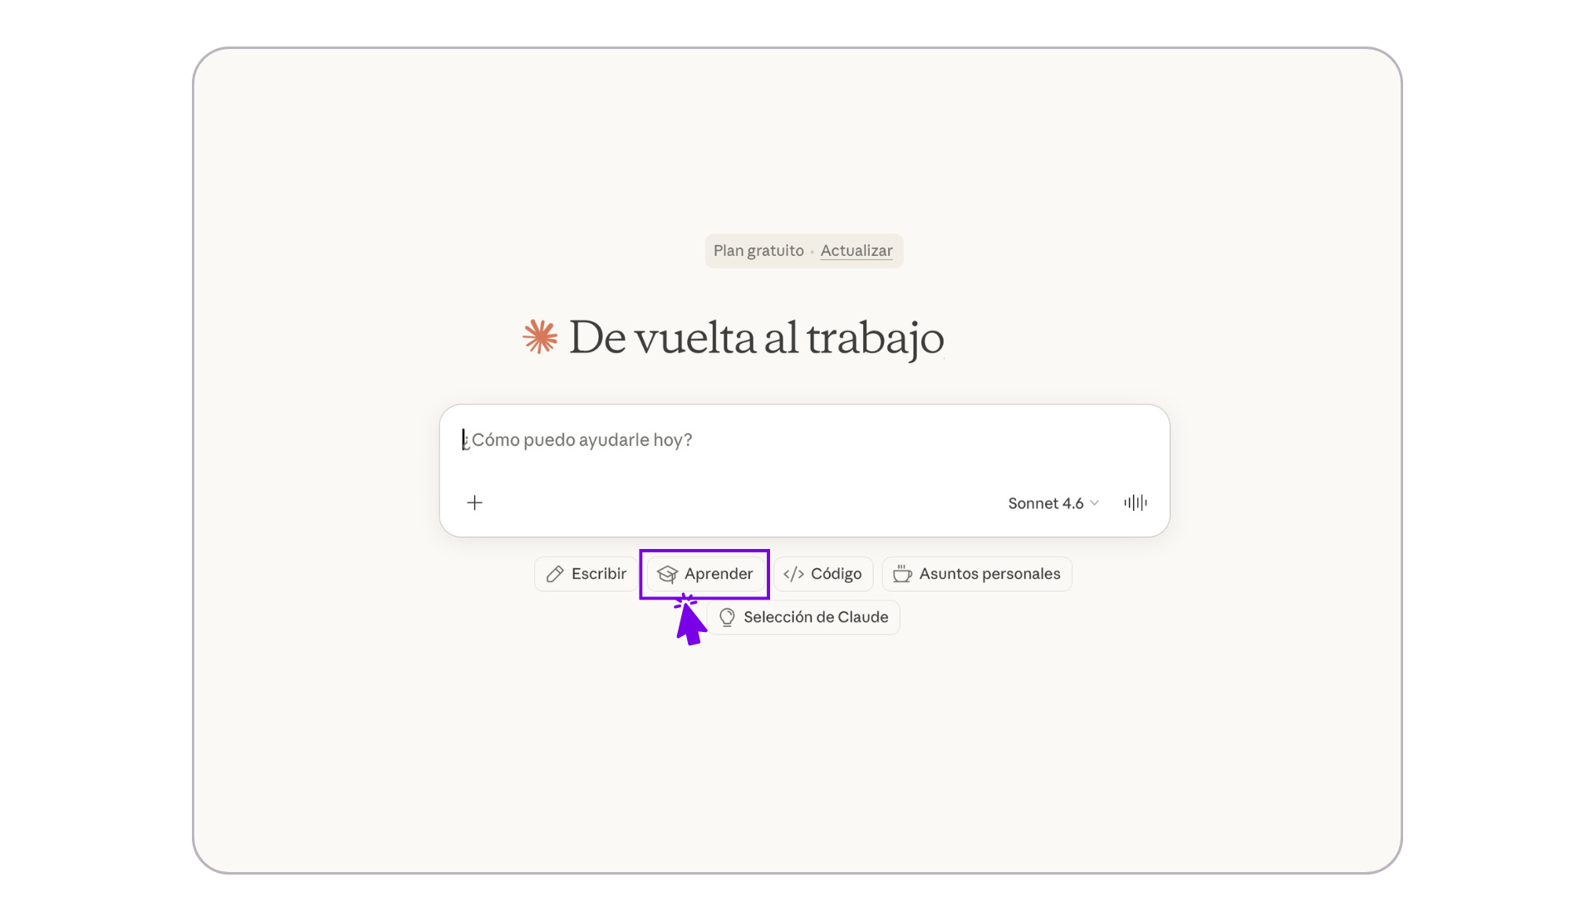Click the code brackets icon on Código
The width and height of the screenshot is (1595, 897).
coord(793,574)
